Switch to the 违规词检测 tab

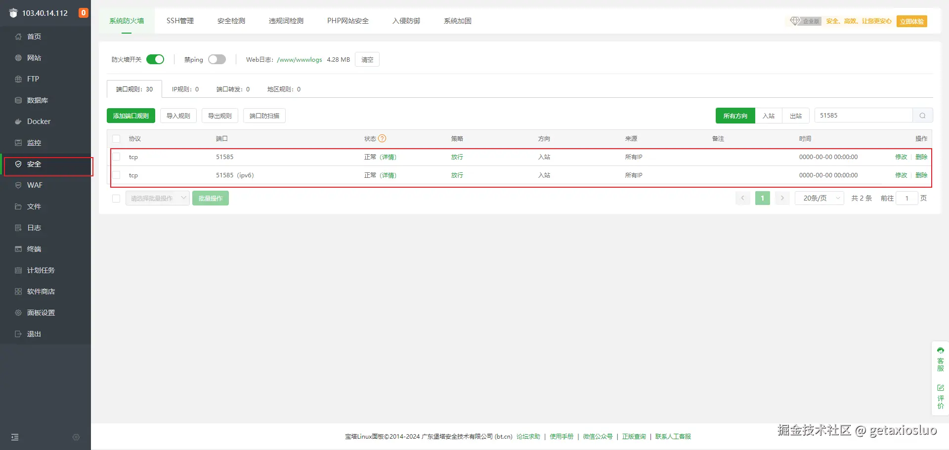pyautogui.click(x=286, y=21)
